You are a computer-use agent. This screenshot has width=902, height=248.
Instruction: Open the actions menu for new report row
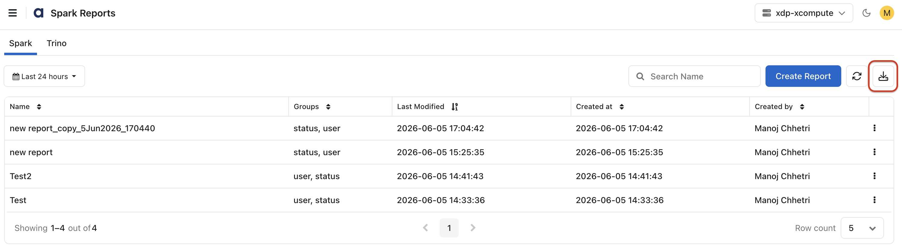[874, 152]
